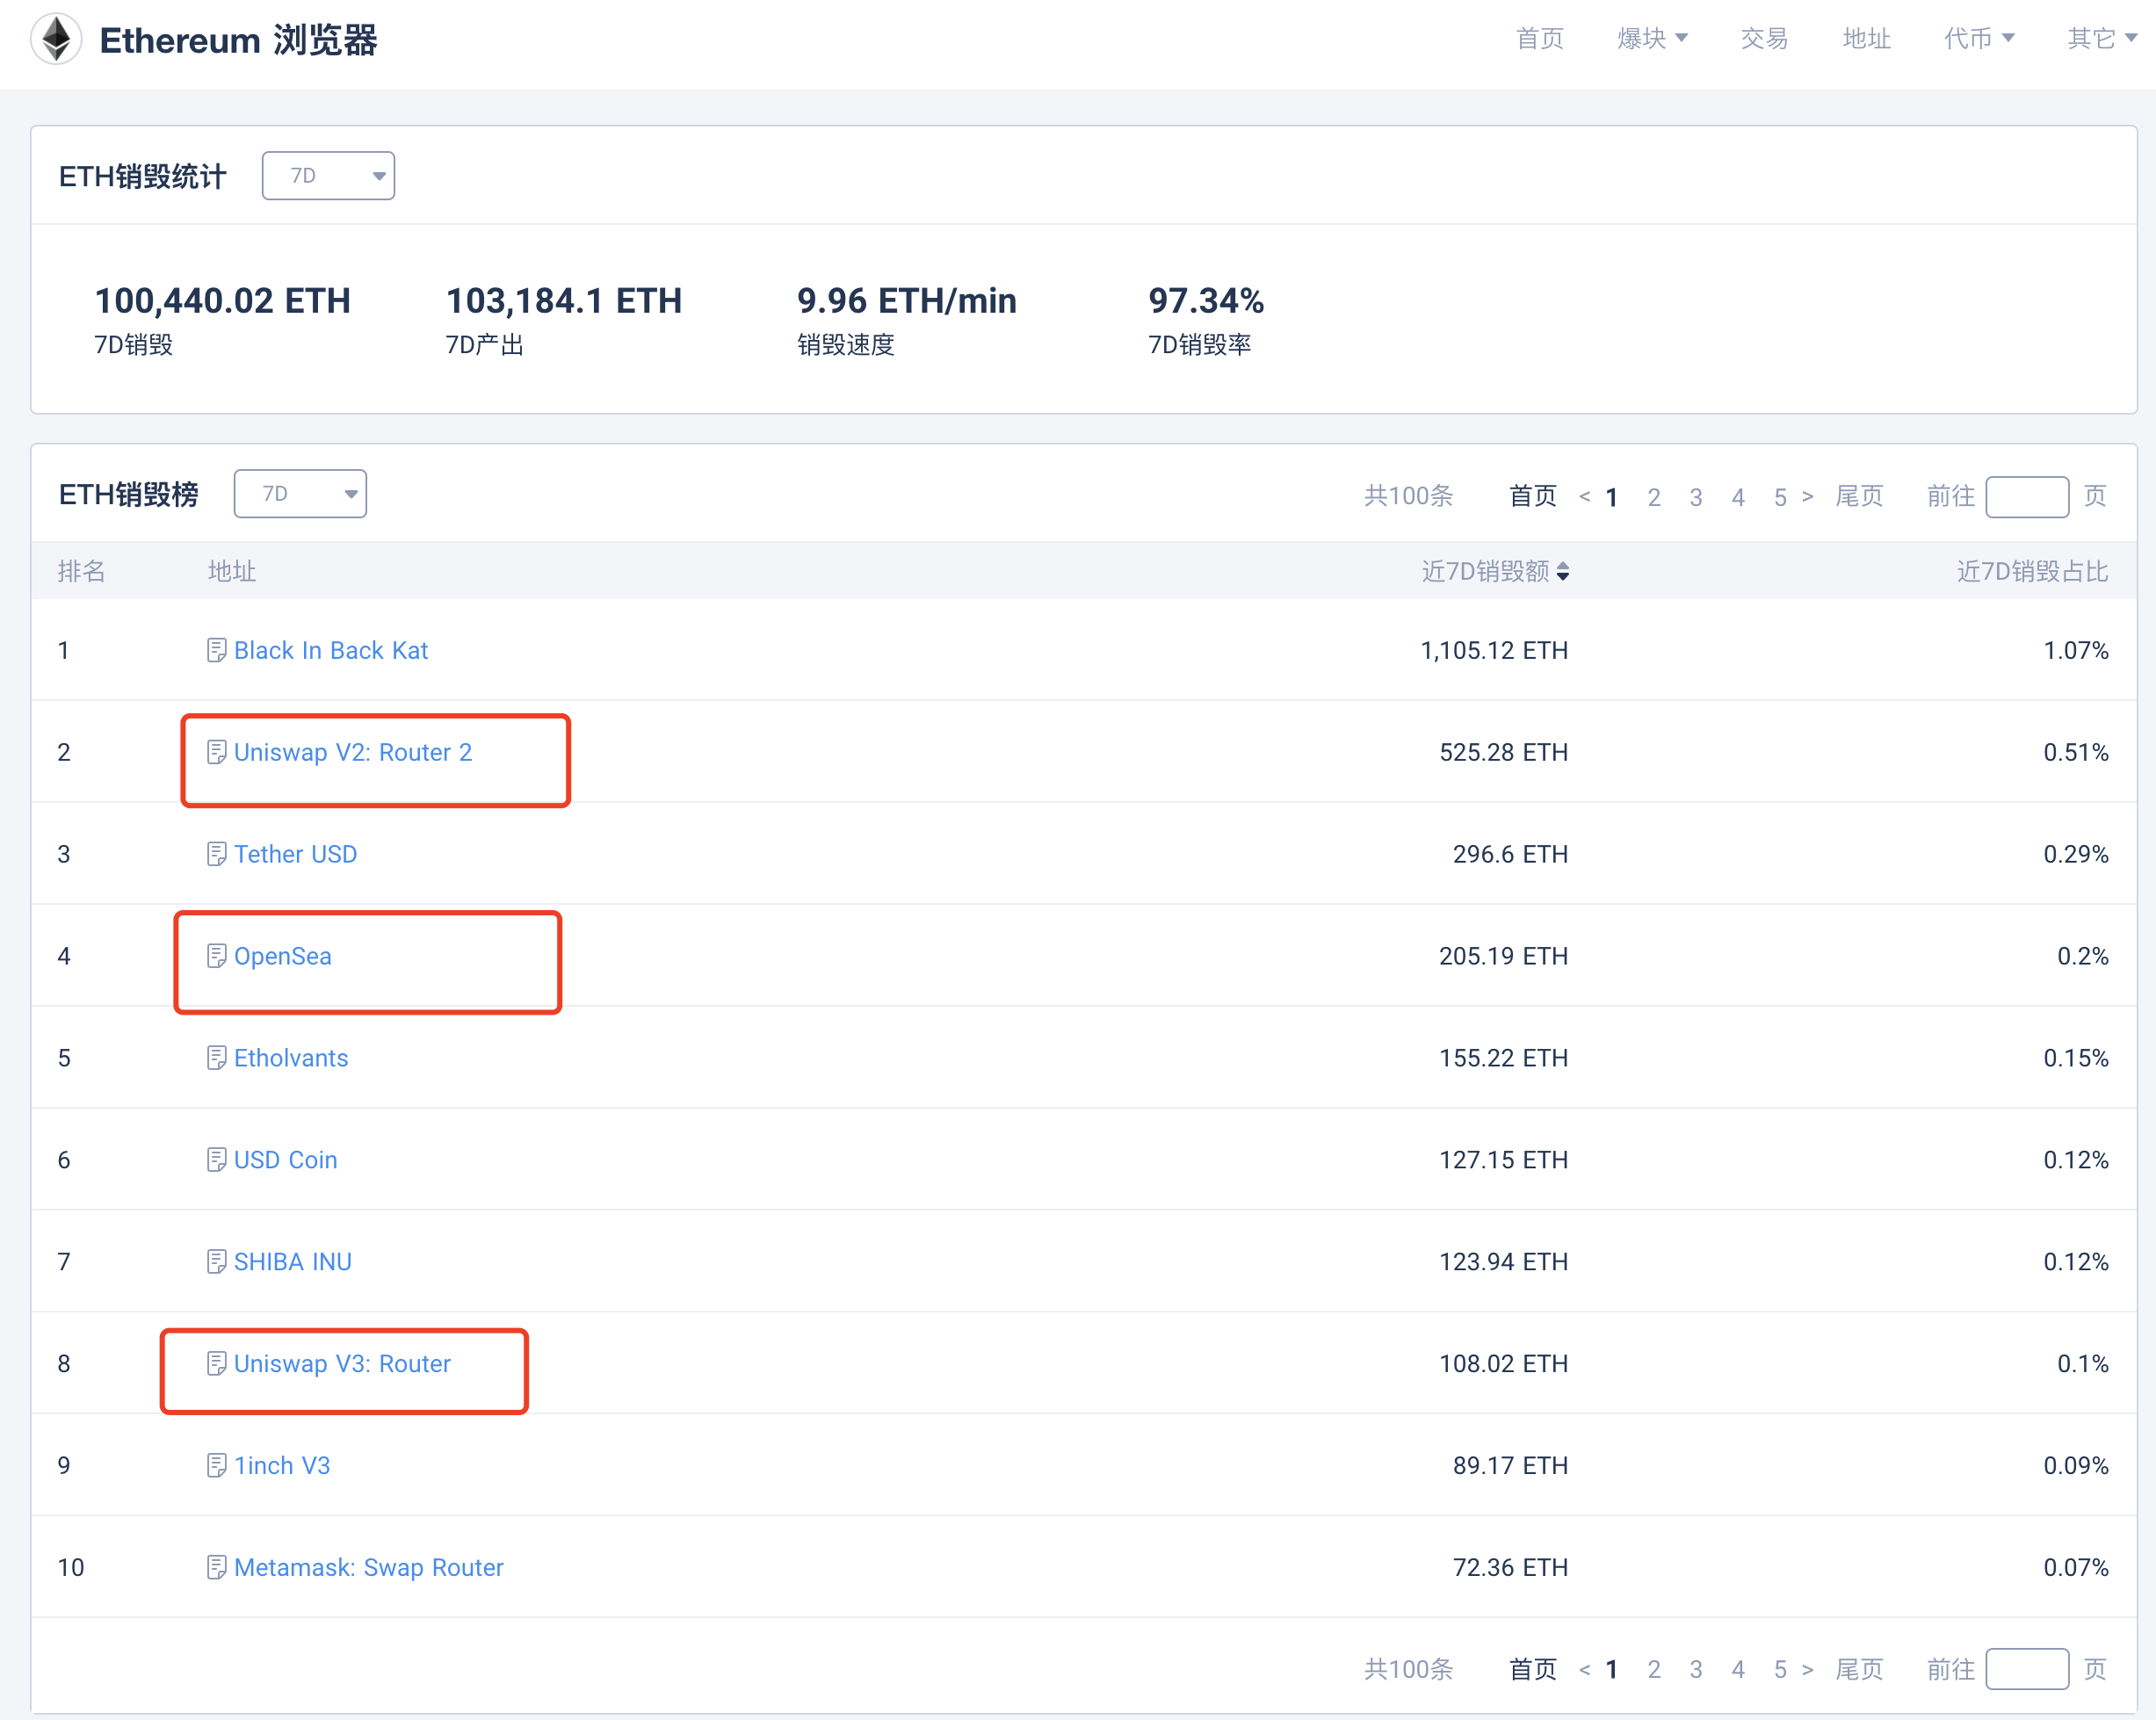Go to page 2 in bottom pagination

[1654, 1670]
